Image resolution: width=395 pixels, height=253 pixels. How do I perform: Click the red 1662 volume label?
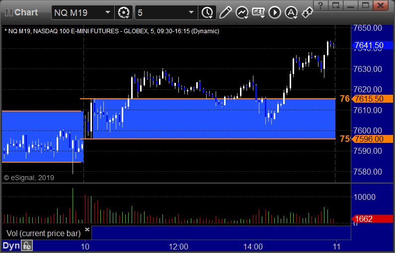(x=372, y=219)
